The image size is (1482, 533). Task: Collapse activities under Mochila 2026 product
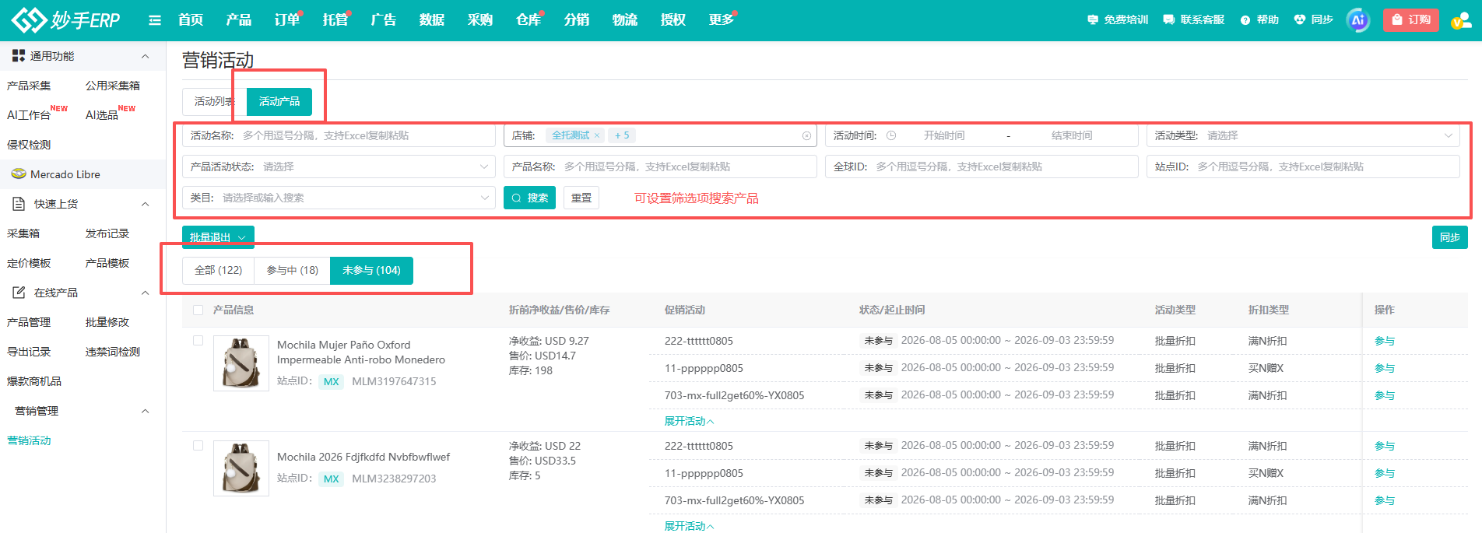pyautogui.click(x=689, y=526)
